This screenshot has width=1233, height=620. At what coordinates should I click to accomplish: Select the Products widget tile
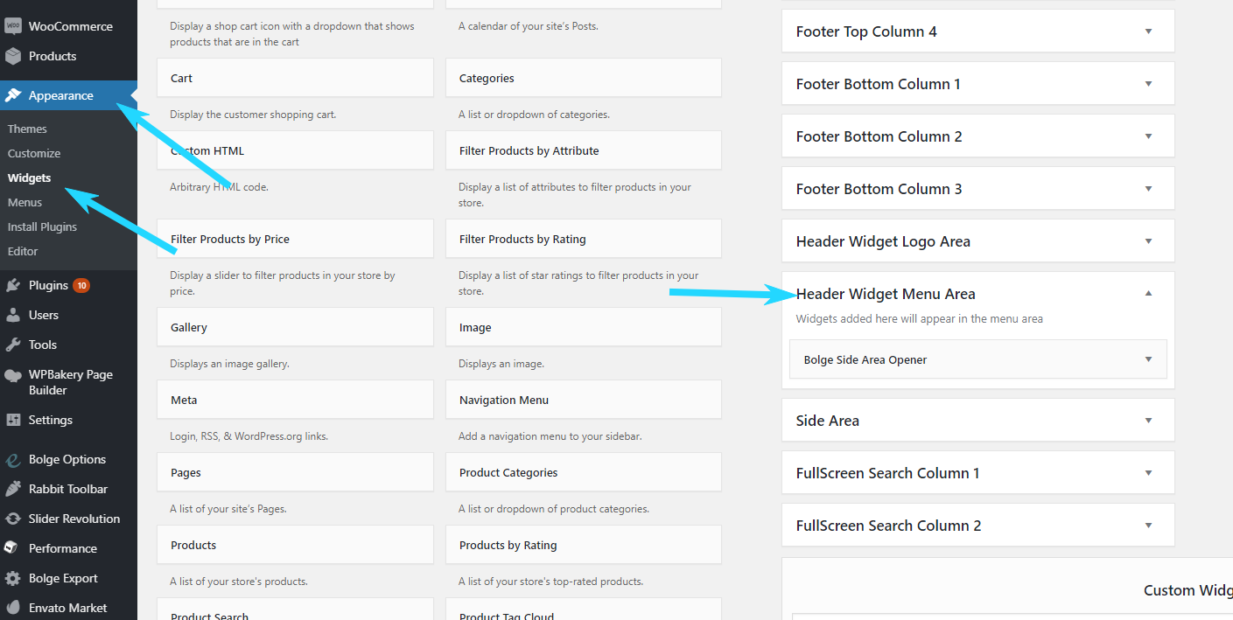click(x=295, y=545)
